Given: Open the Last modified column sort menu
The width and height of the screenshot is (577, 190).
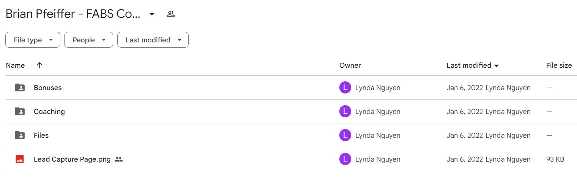Looking at the screenshot, I should (473, 65).
